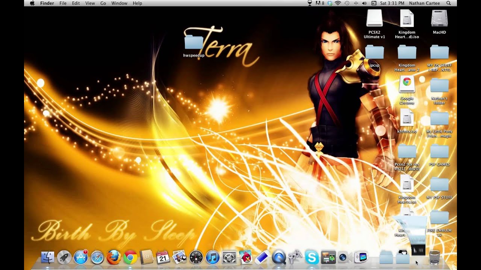
Task: Open the screen recorder camera Dock icon
Action: pyautogui.click(x=345, y=257)
